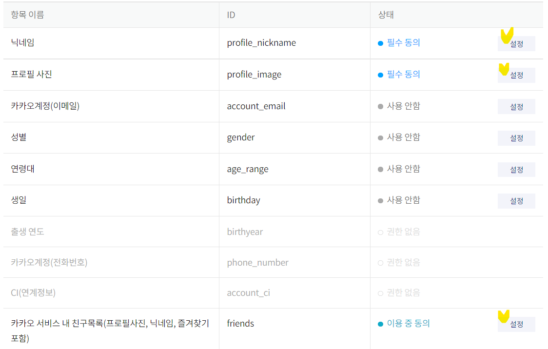The image size is (548, 349).
Task: Click the hollow dot beside phone_number row
Action: pos(380,262)
